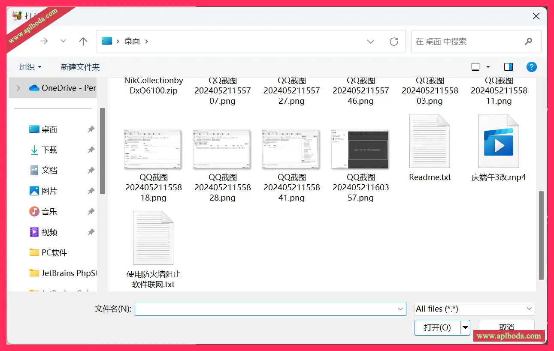Click the Up one level arrow
554x351 pixels.
(x=83, y=41)
